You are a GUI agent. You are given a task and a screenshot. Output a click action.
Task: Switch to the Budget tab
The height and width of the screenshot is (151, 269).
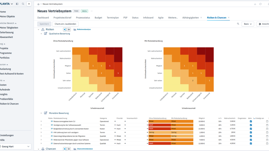click(x=98, y=18)
